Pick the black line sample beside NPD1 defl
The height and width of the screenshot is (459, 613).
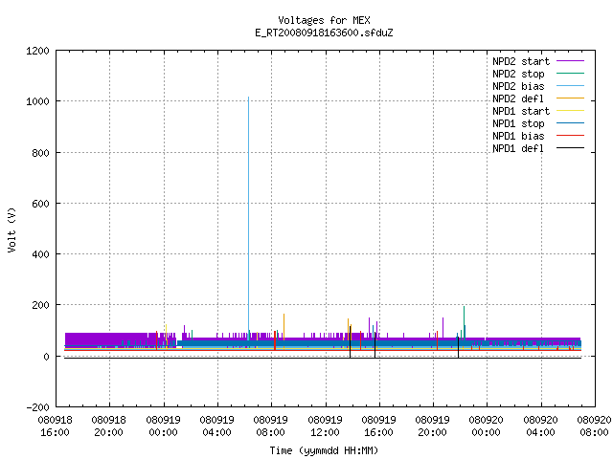click(570, 148)
